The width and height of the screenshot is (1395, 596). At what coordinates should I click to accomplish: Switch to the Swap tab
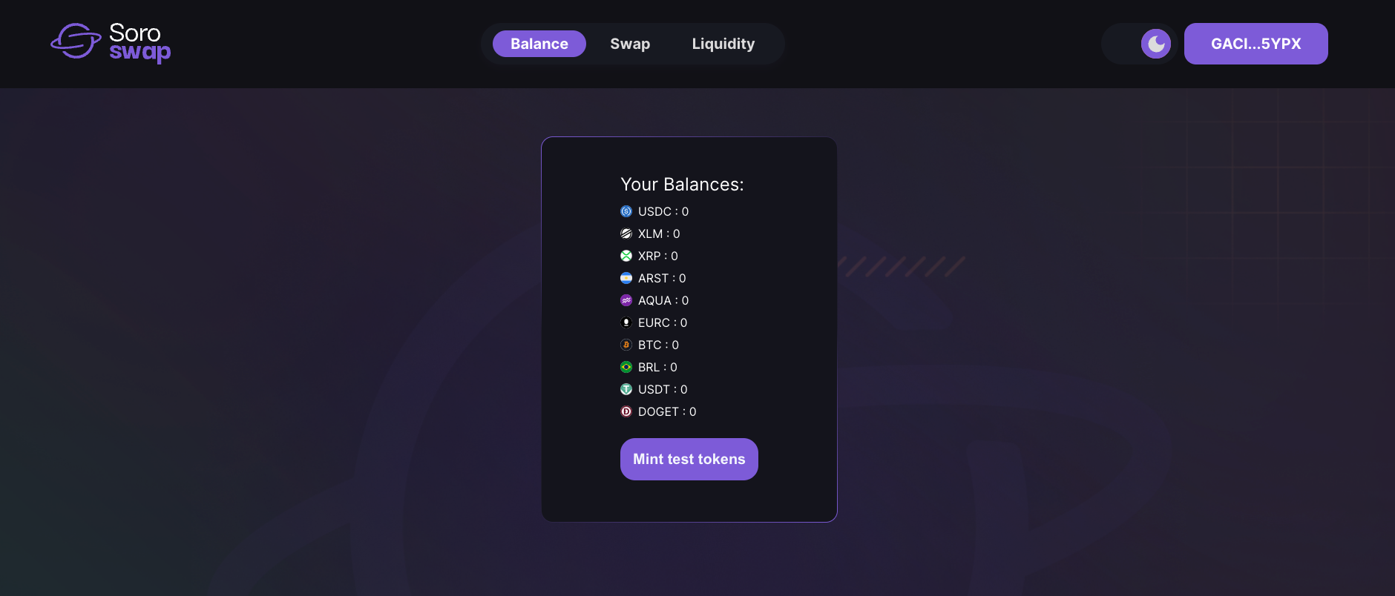coord(630,44)
